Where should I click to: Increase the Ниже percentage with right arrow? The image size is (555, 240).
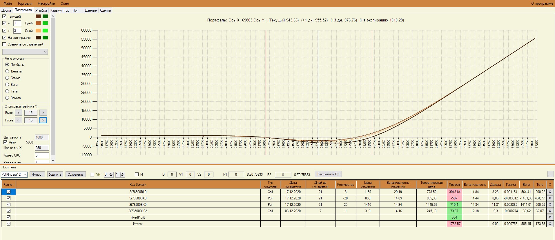43,120
